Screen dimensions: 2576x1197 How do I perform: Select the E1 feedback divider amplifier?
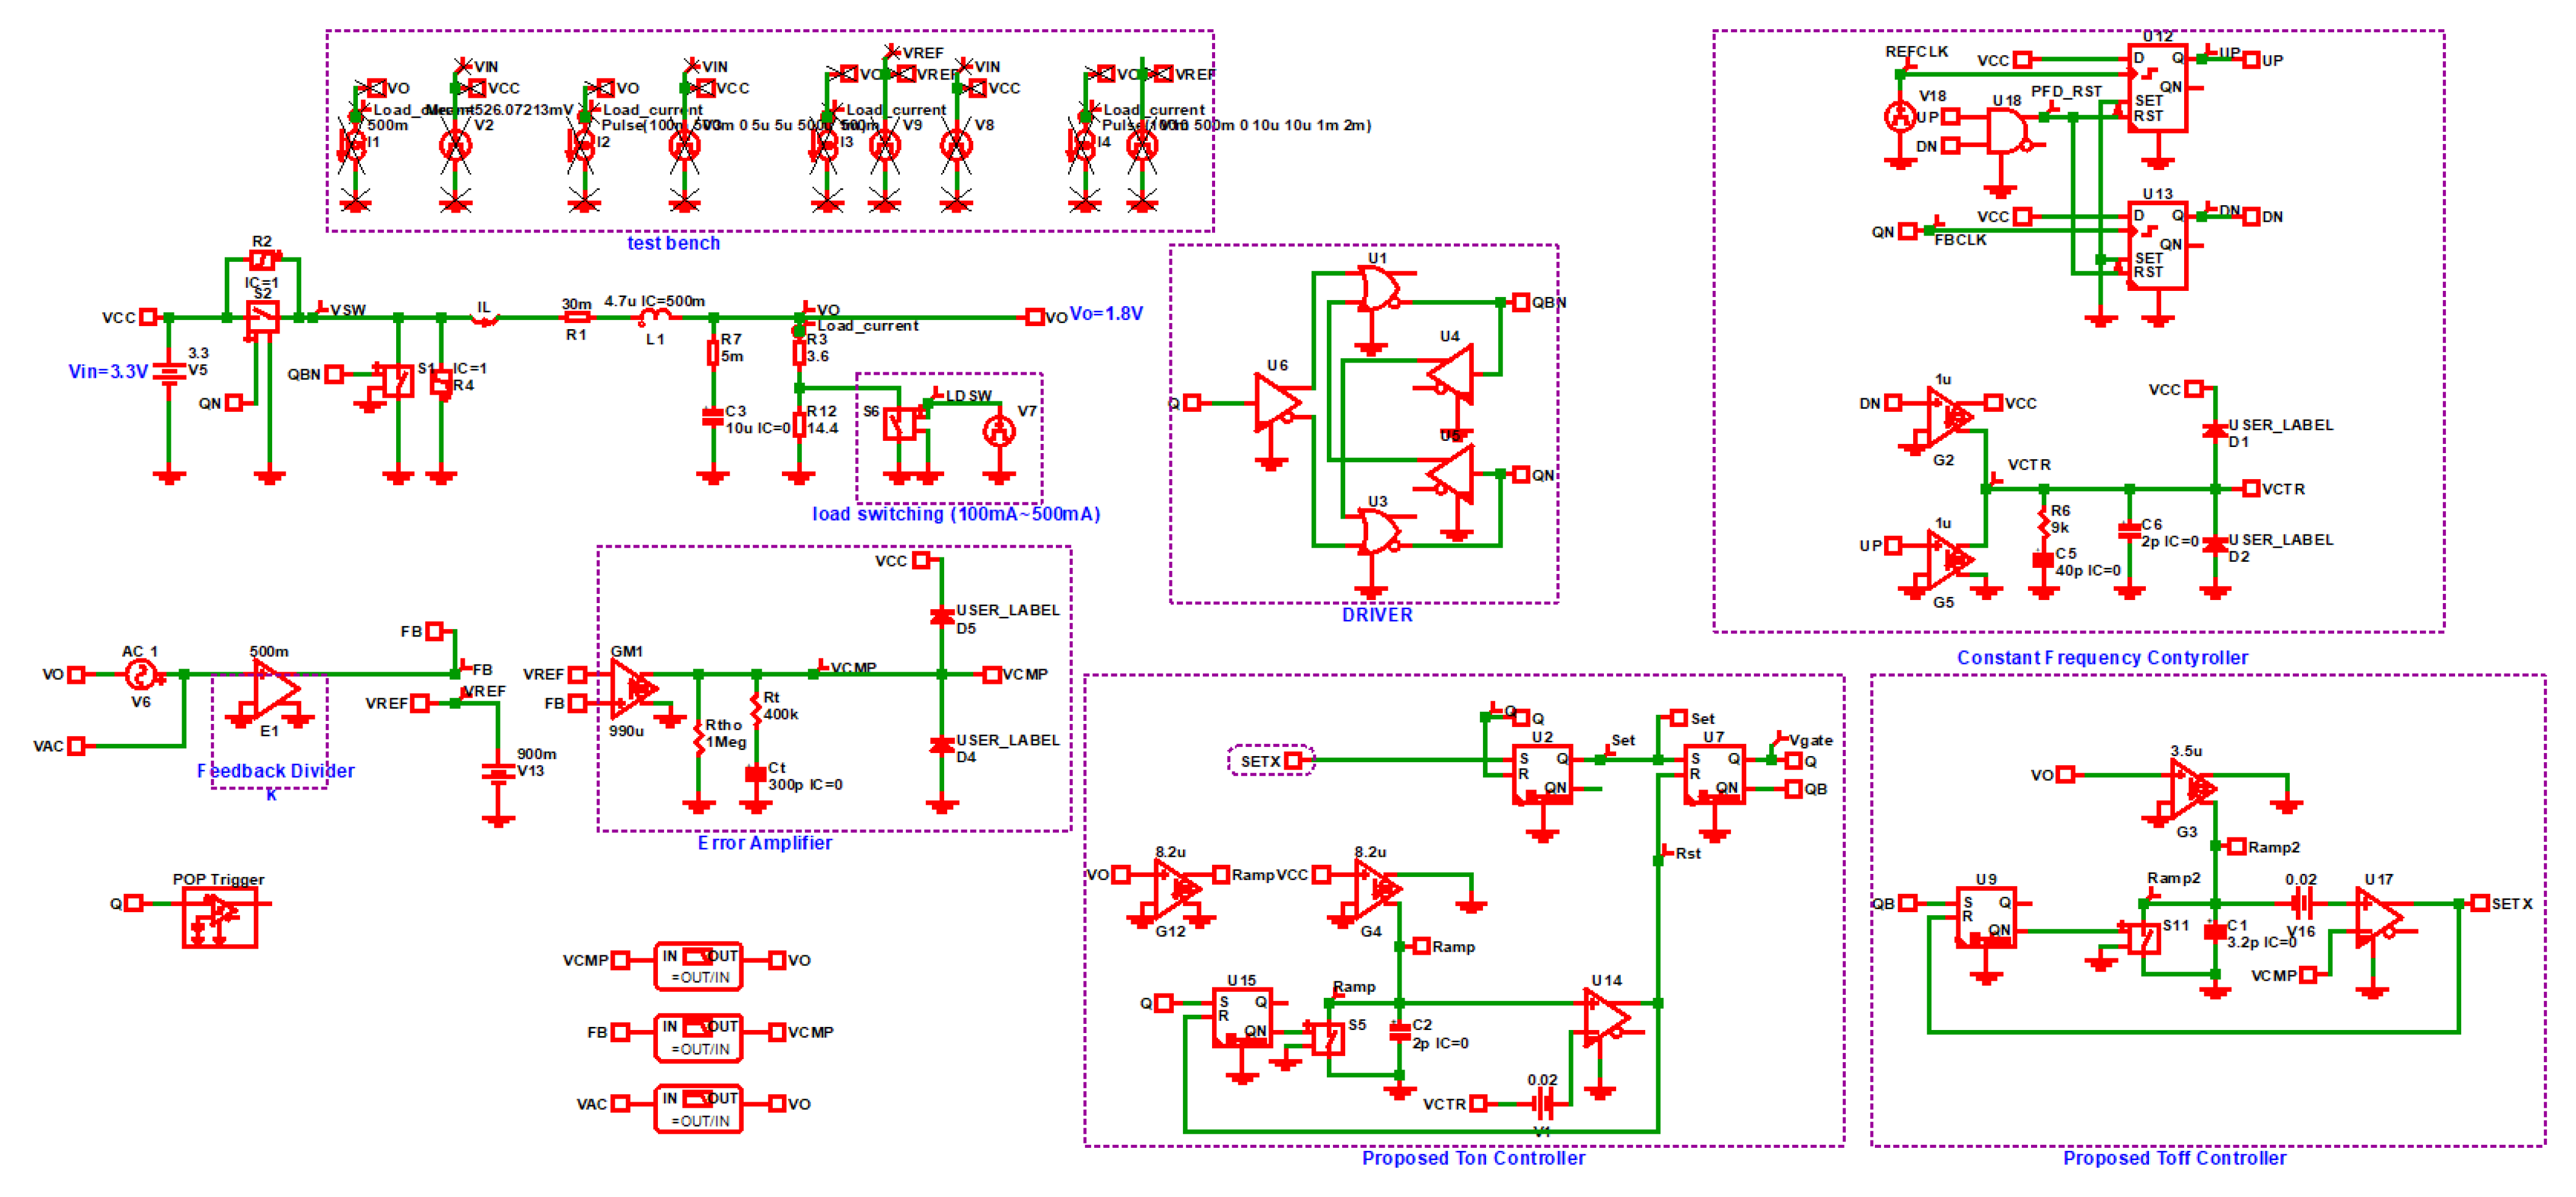pyautogui.click(x=273, y=690)
